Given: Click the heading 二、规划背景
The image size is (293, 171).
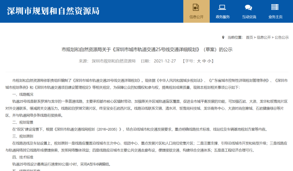Looking at the screenshot, I should point(23,122).
